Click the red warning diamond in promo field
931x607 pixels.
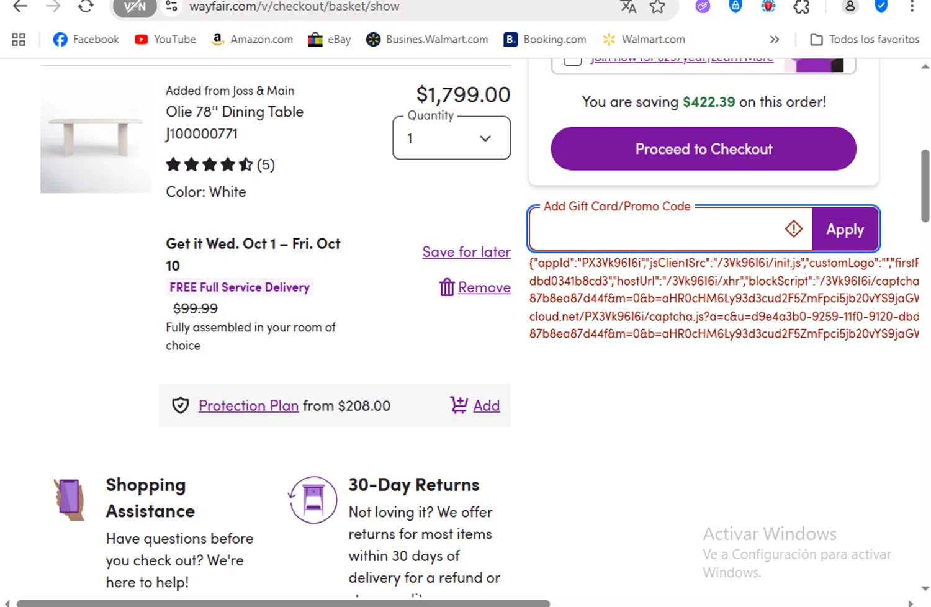tap(794, 228)
